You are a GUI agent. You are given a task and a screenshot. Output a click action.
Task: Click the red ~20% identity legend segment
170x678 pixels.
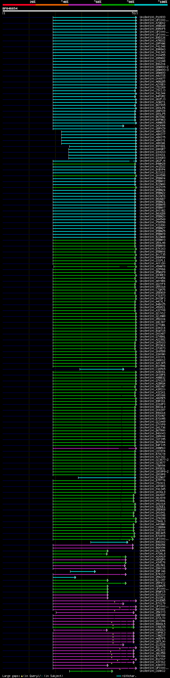pos(19,5)
